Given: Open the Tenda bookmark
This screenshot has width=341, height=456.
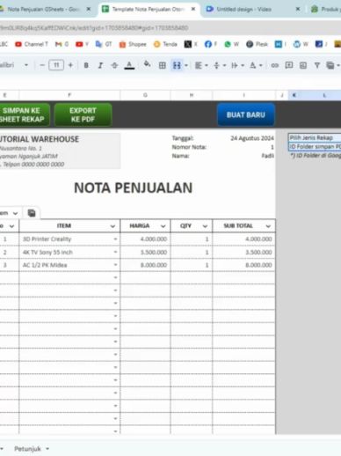Looking at the screenshot, I should tap(165, 44).
